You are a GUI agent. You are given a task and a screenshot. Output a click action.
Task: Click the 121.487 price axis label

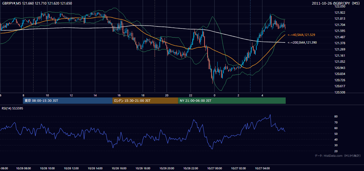click(340, 37)
